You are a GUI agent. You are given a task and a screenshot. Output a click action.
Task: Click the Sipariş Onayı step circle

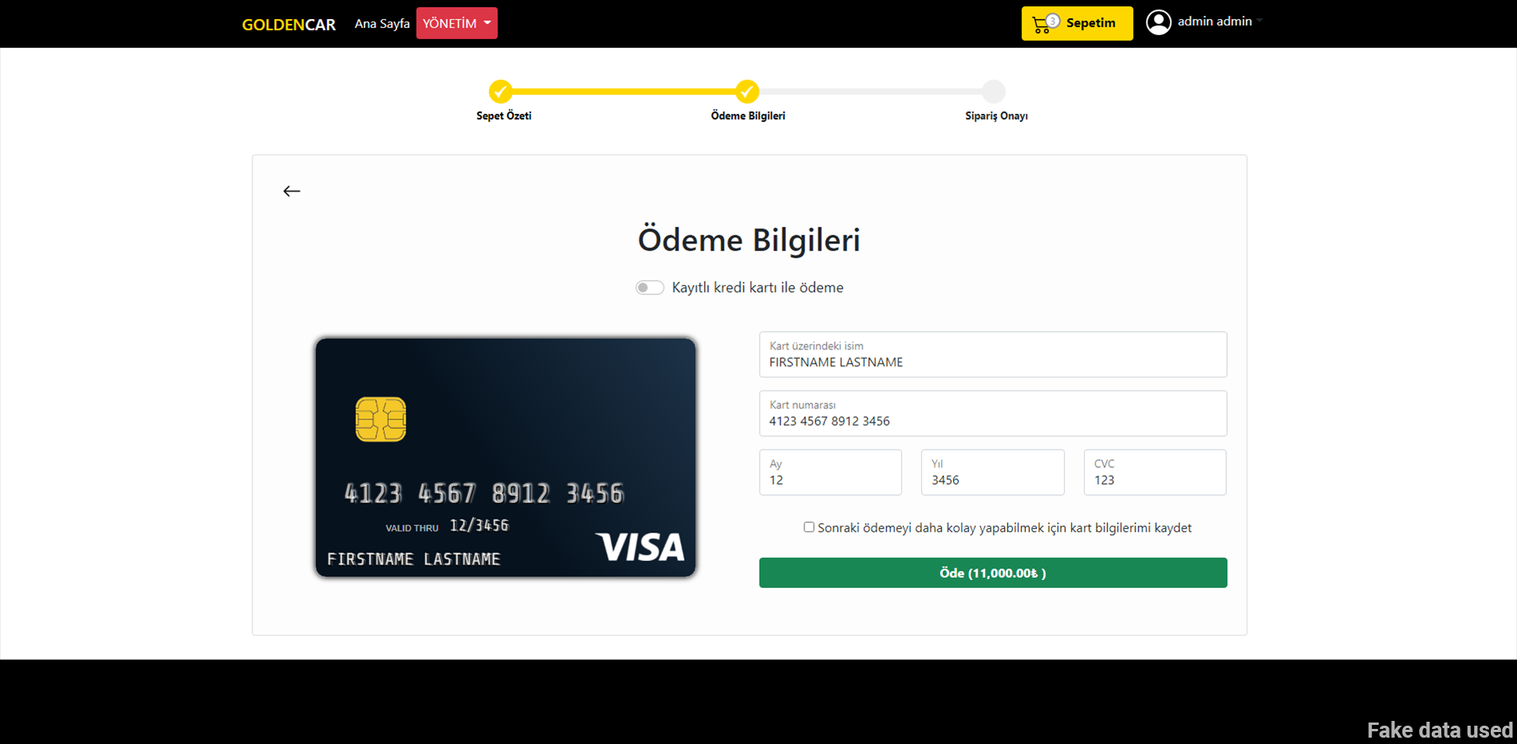coord(993,92)
